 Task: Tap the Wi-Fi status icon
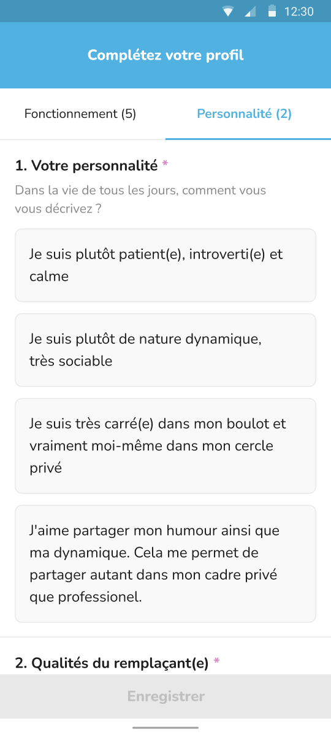(x=229, y=12)
